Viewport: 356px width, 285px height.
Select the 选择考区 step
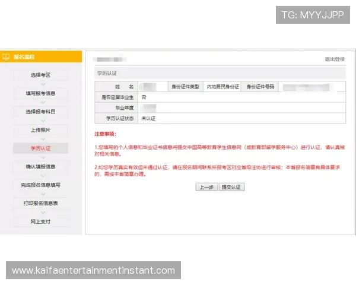coord(40,75)
